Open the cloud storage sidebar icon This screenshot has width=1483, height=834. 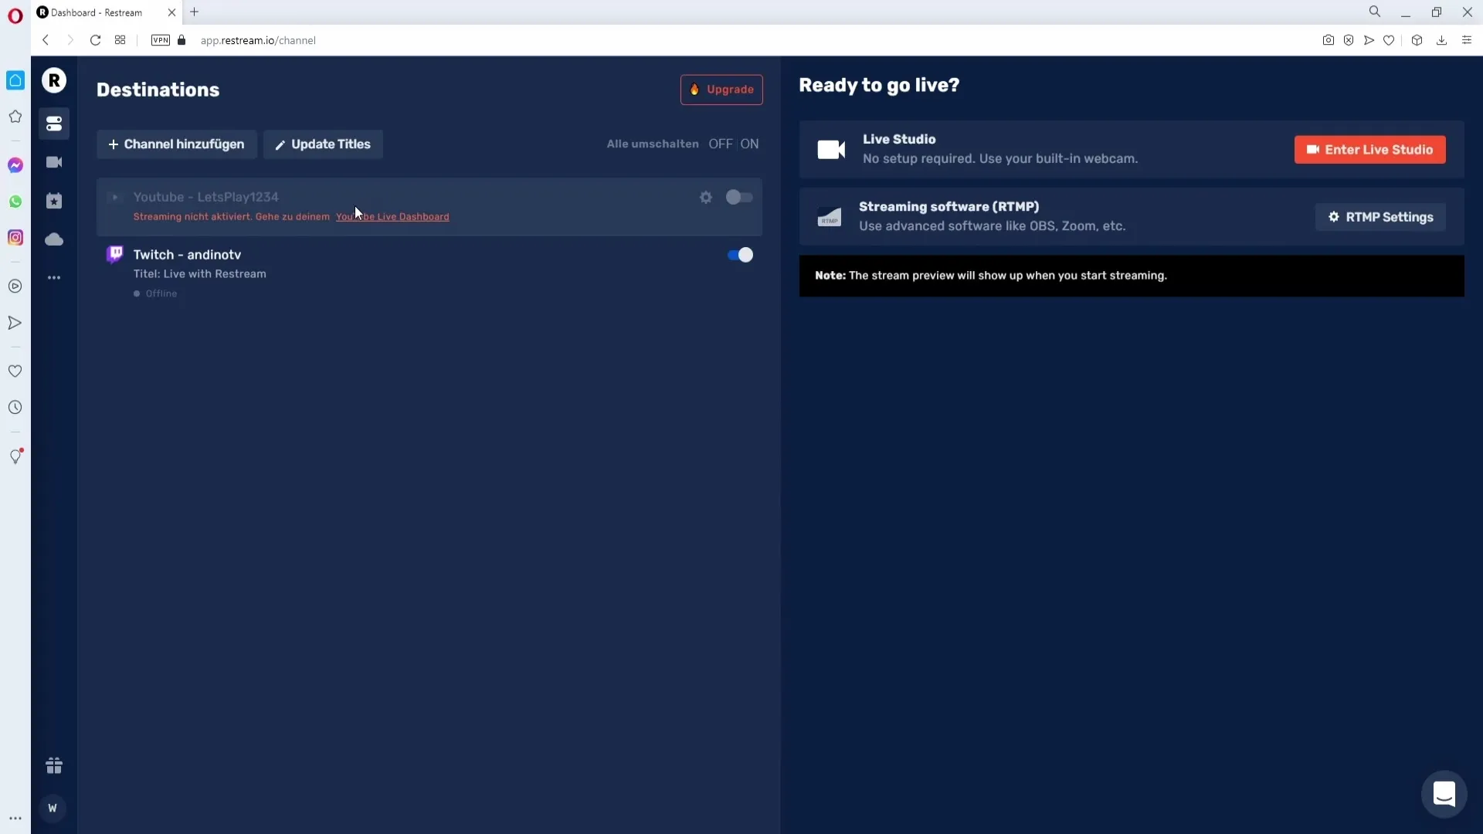pos(54,239)
